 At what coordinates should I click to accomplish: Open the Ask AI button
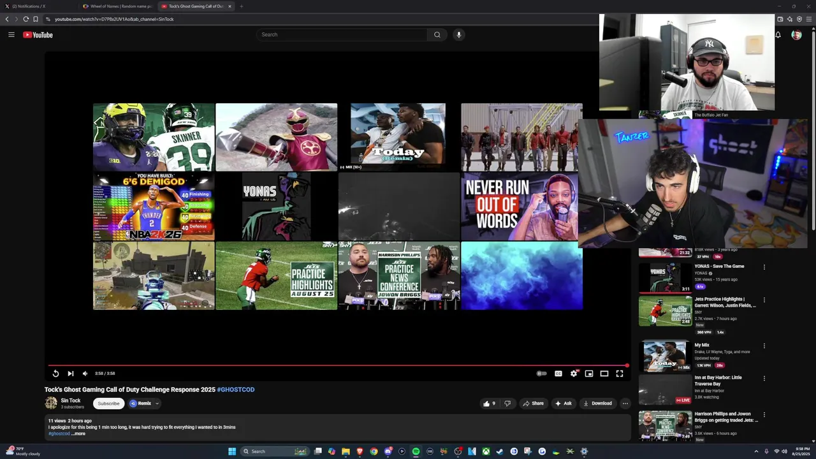click(563, 404)
